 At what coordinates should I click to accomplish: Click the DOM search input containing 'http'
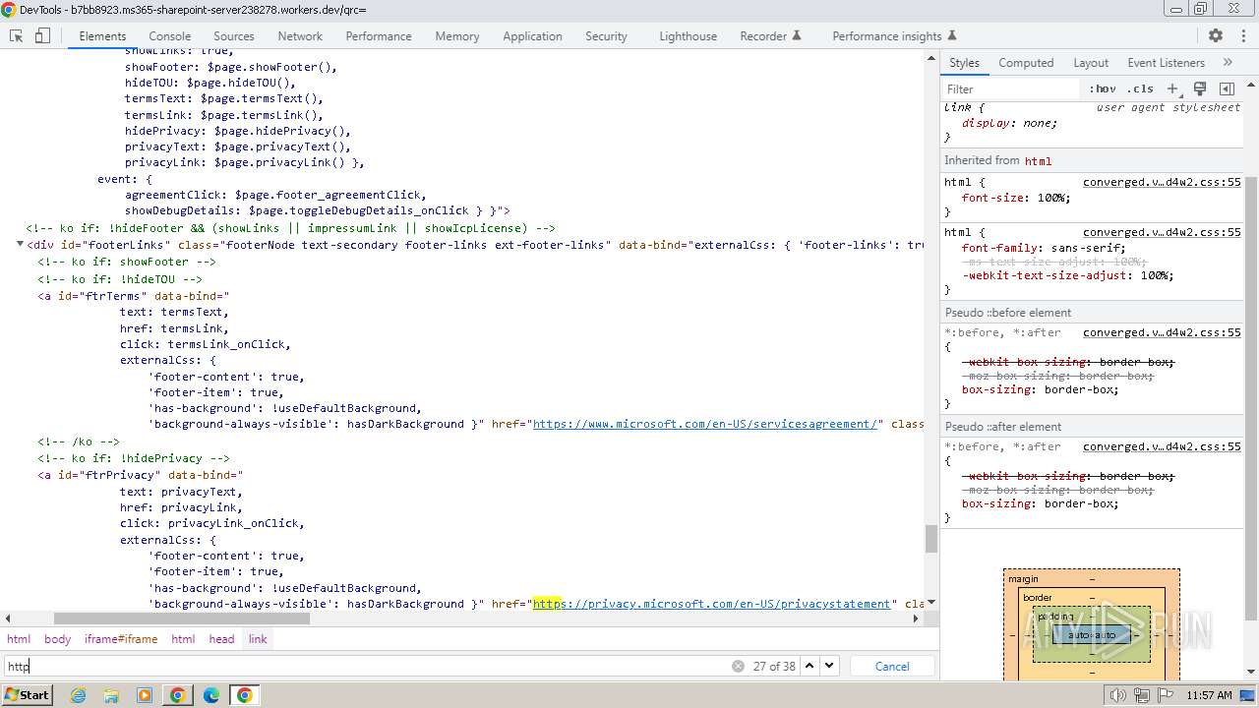pyautogui.click(x=369, y=666)
